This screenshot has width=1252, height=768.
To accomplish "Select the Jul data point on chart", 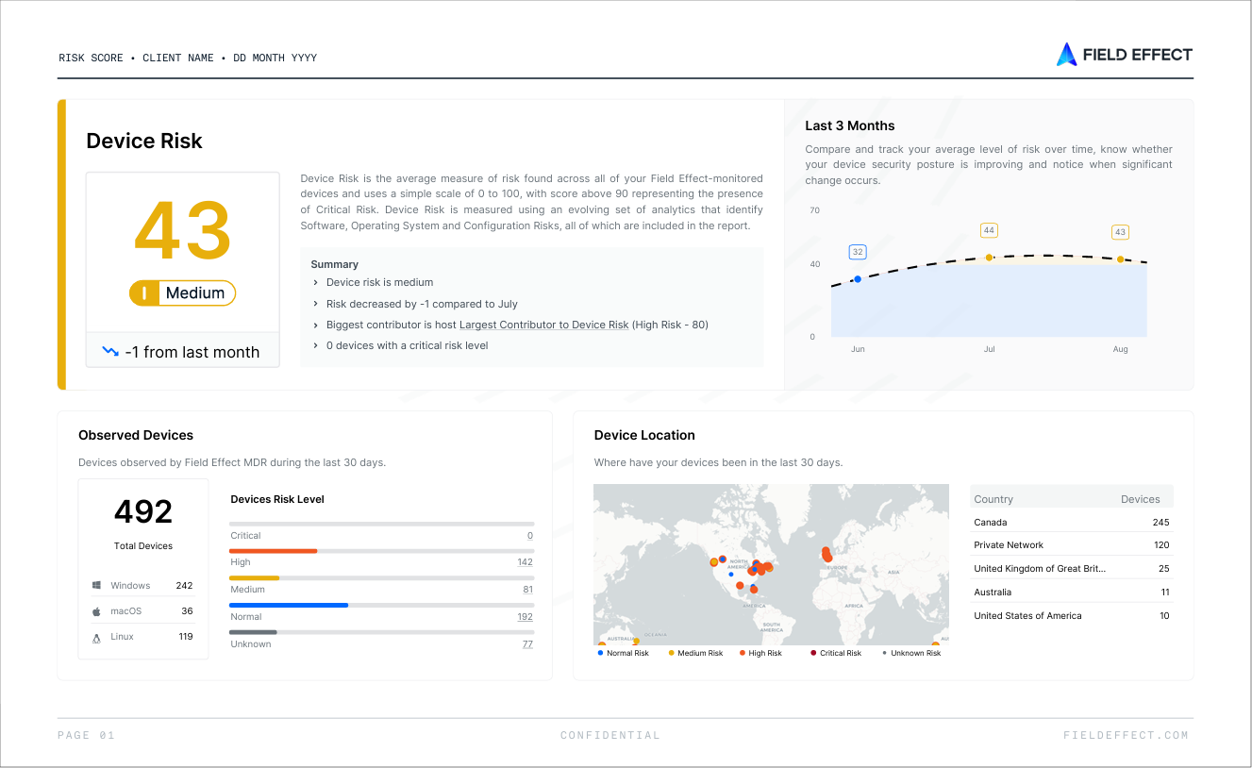I will click(989, 258).
